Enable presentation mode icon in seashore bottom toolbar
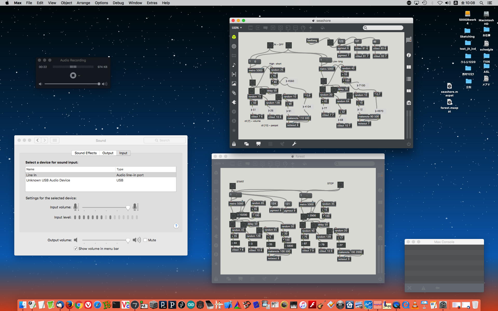The image size is (498, 311). tap(258, 144)
